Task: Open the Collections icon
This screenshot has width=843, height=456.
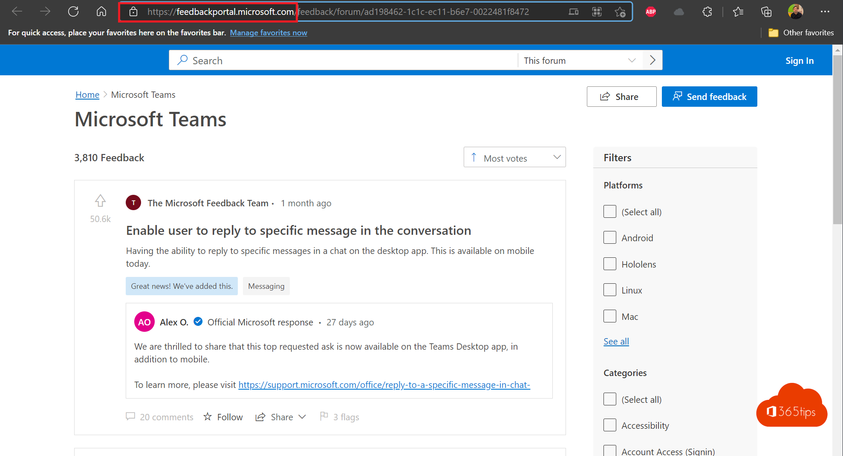Action: pos(766,12)
